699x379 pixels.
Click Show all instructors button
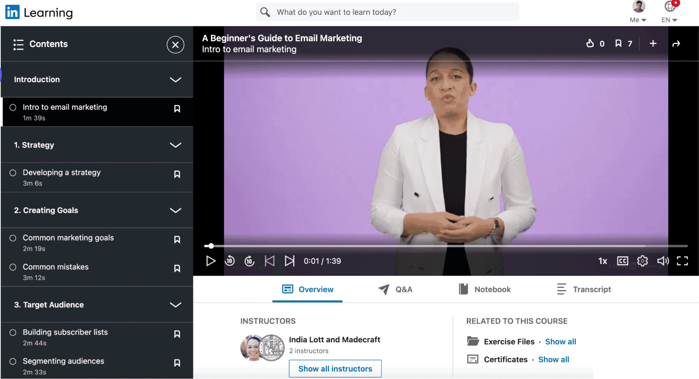(x=335, y=368)
